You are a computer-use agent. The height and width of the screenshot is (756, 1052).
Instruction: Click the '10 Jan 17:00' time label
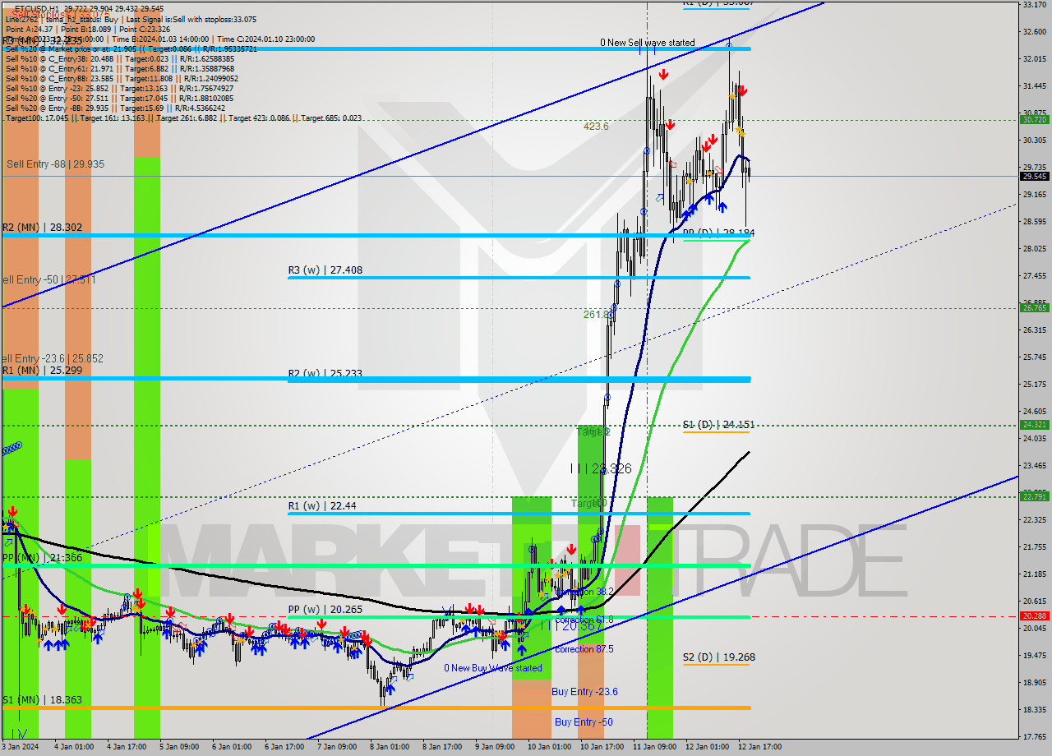pos(601,747)
